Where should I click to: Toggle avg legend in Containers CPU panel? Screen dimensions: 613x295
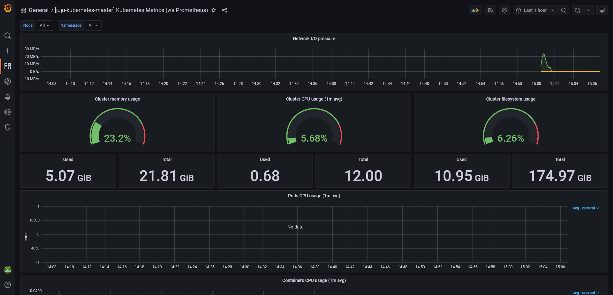pyautogui.click(x=576, y=292)
